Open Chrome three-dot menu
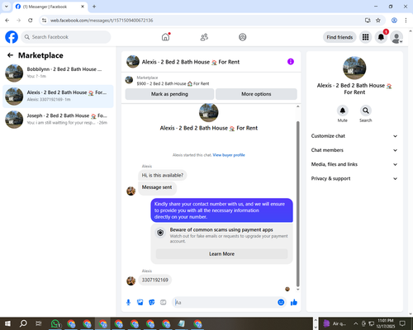Screen dimensions: 413x330 click(406, 21)
